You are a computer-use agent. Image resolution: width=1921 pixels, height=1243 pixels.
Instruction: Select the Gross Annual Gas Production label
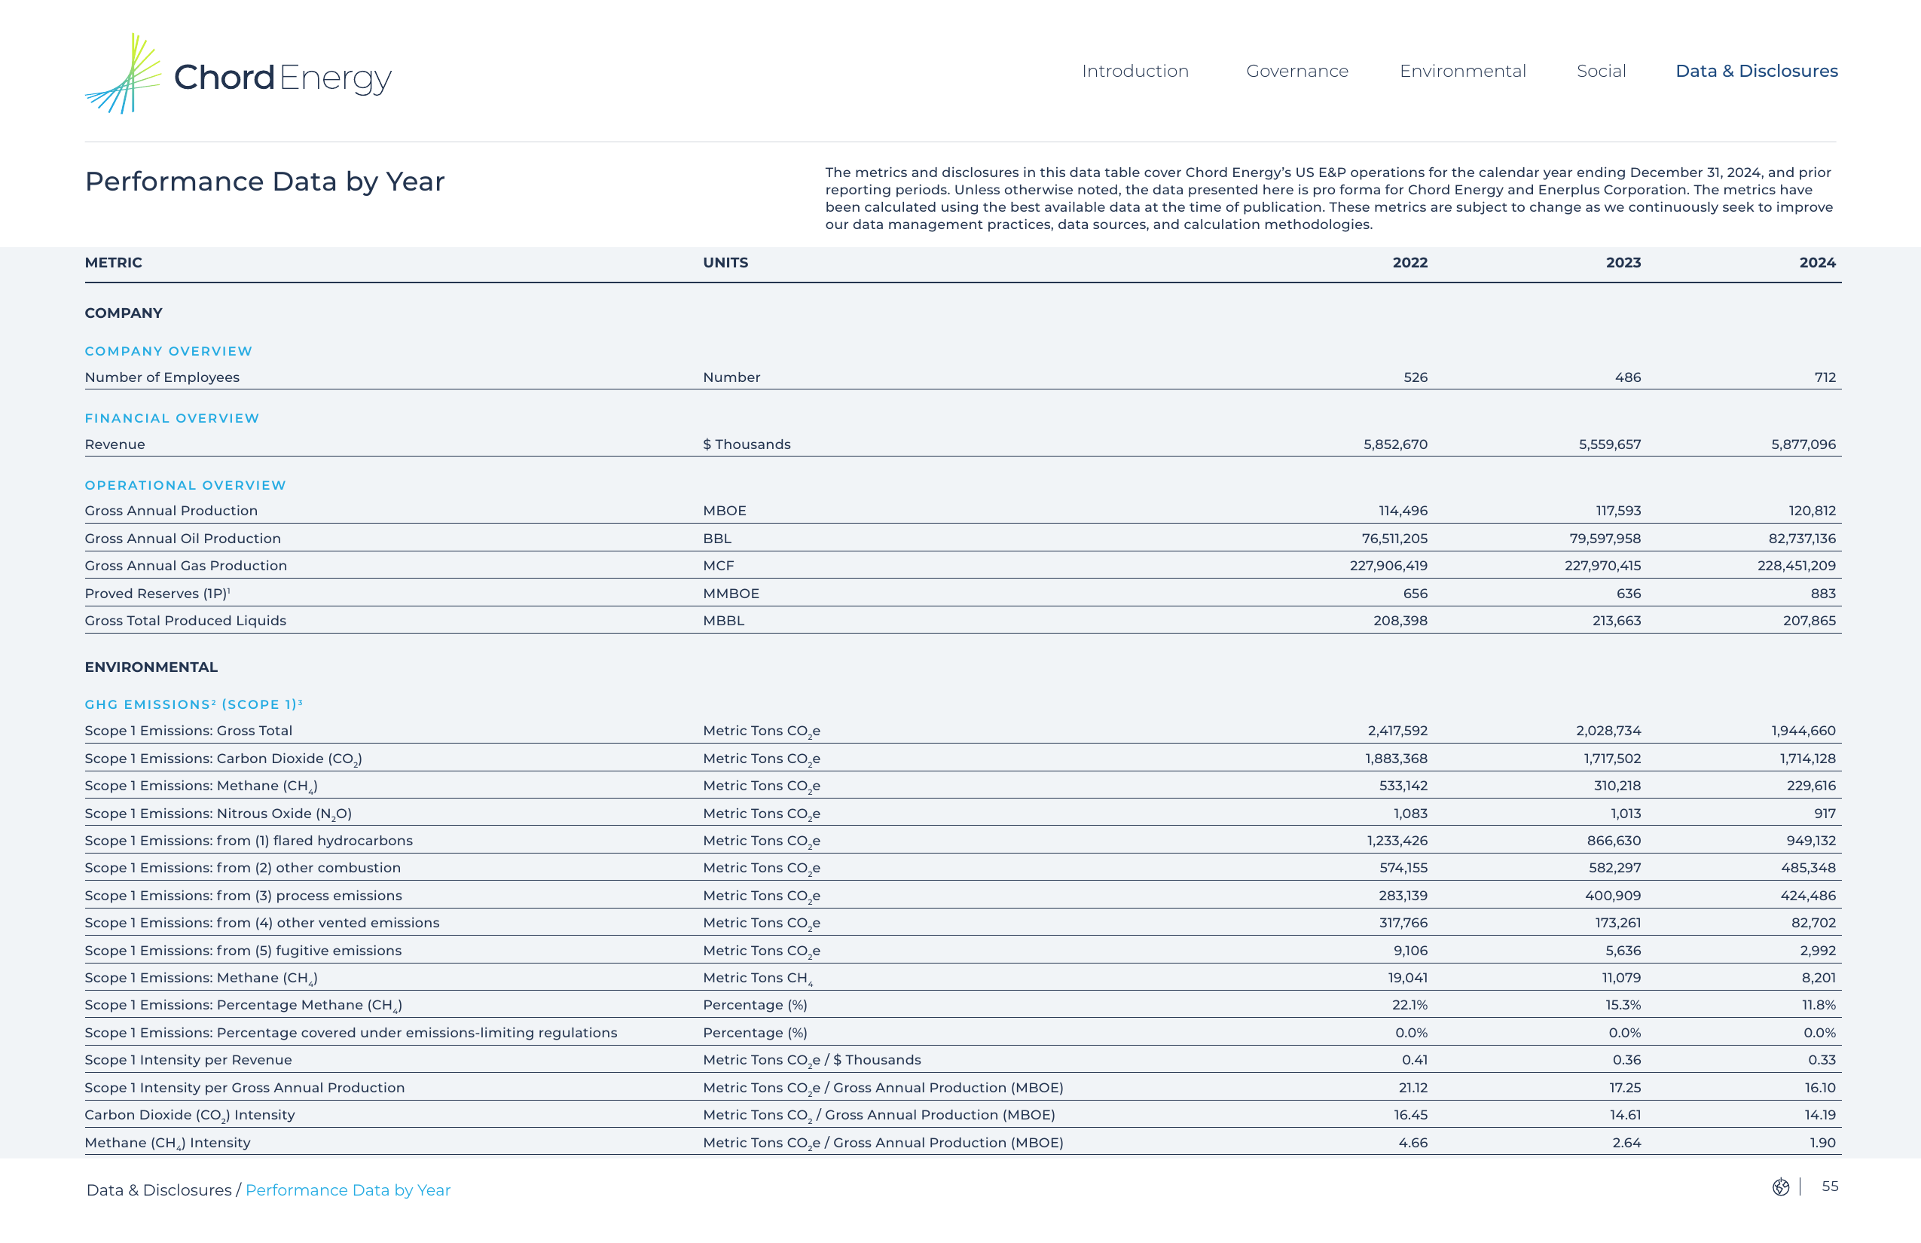185,565
